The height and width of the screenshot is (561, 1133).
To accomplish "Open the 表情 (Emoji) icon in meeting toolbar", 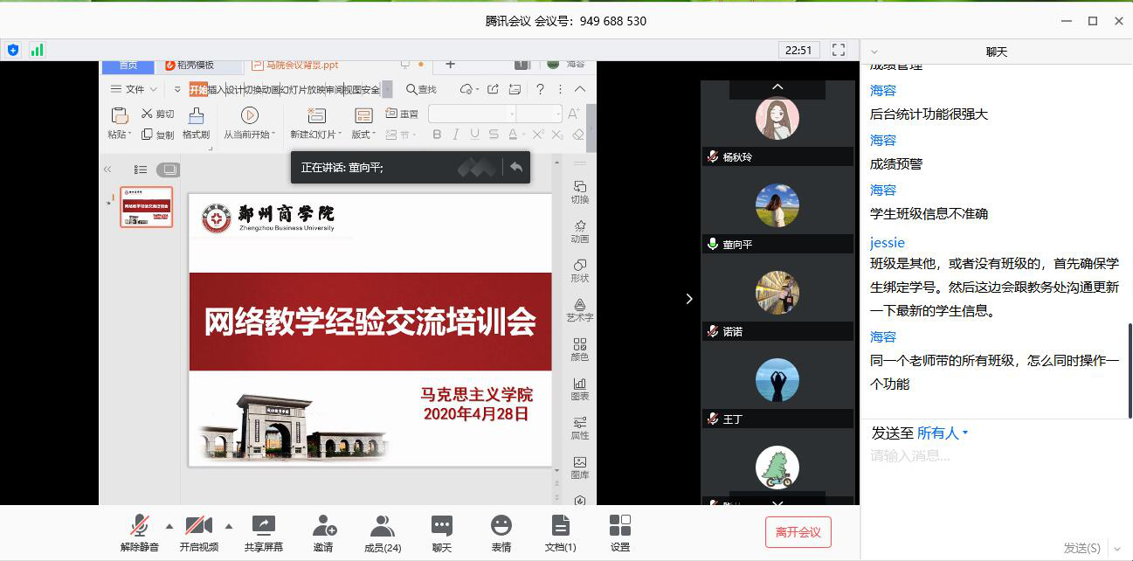I will coord(501,531).
